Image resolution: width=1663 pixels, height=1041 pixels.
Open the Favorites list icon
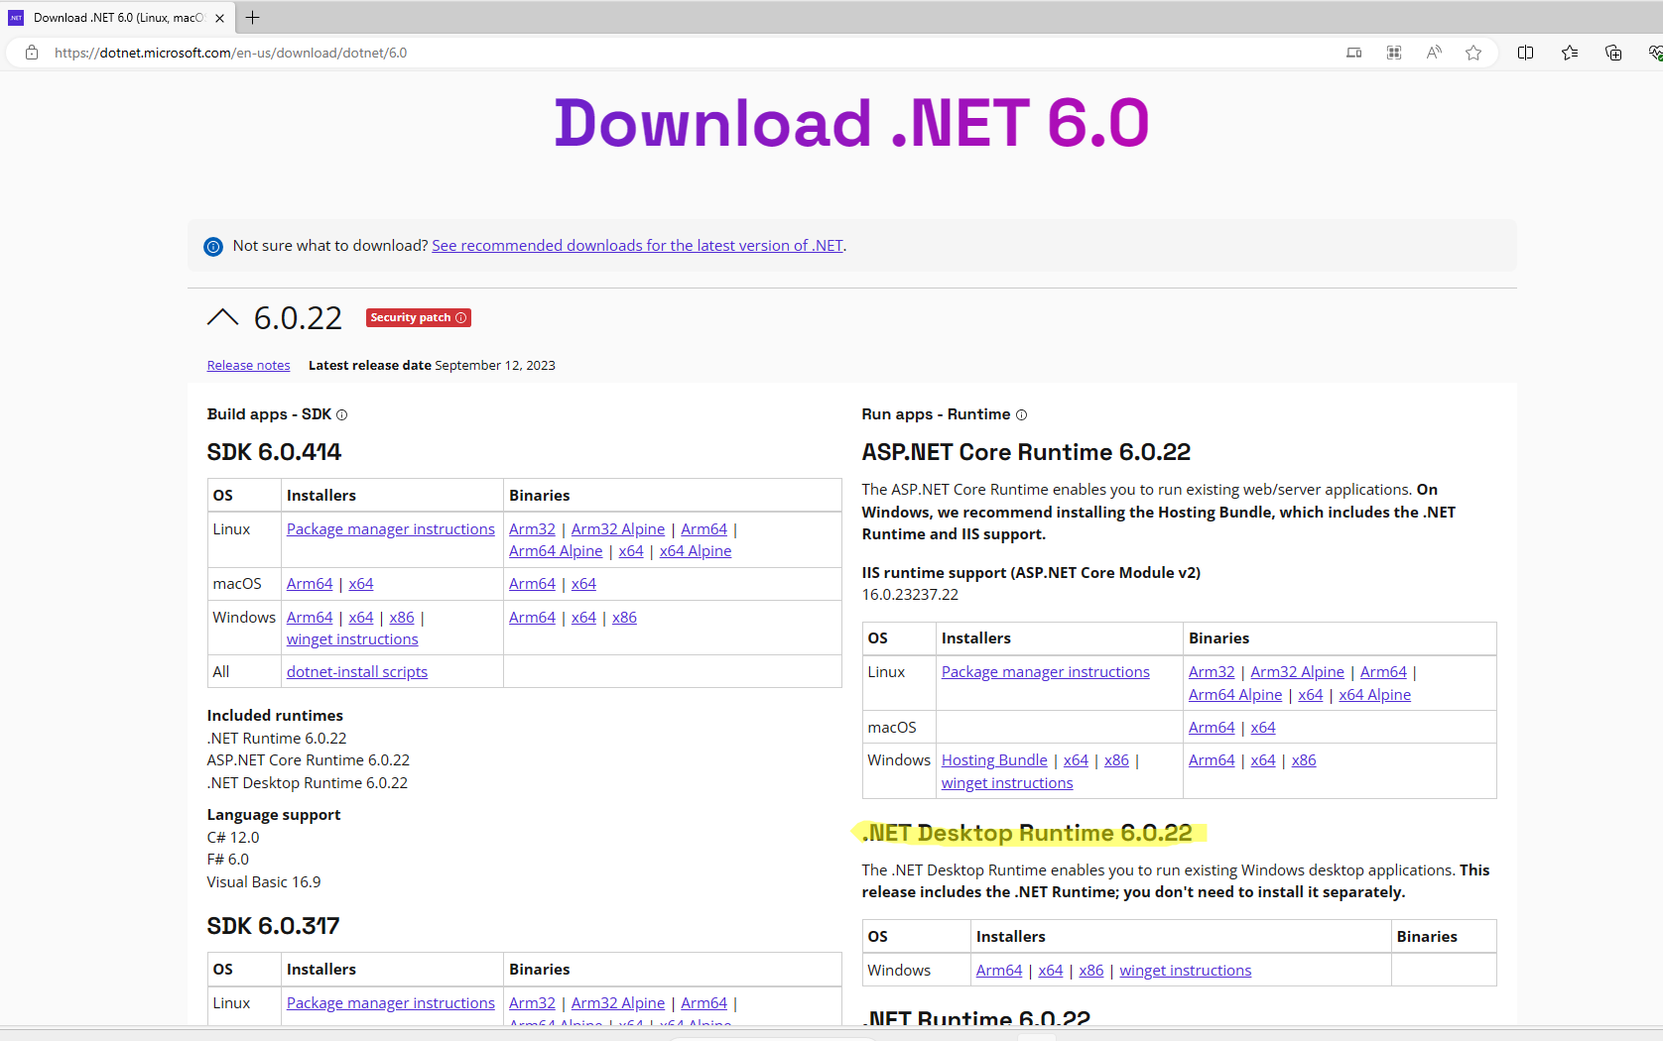point(1570,53)
